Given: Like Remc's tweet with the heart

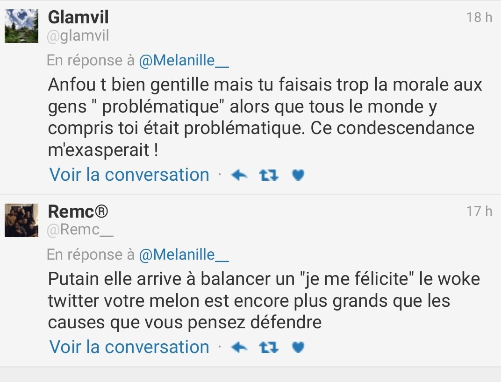Looking at the screenshot, I should pos(298,347).
